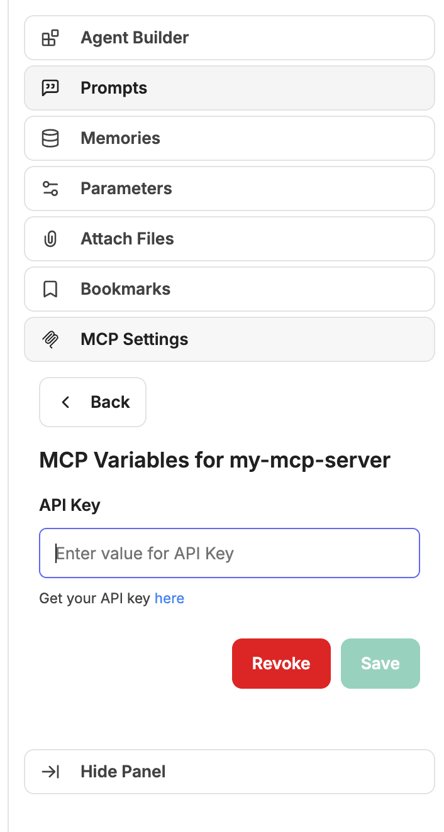
Task: Save the MCP variables
Action: [x=380, y=664]
